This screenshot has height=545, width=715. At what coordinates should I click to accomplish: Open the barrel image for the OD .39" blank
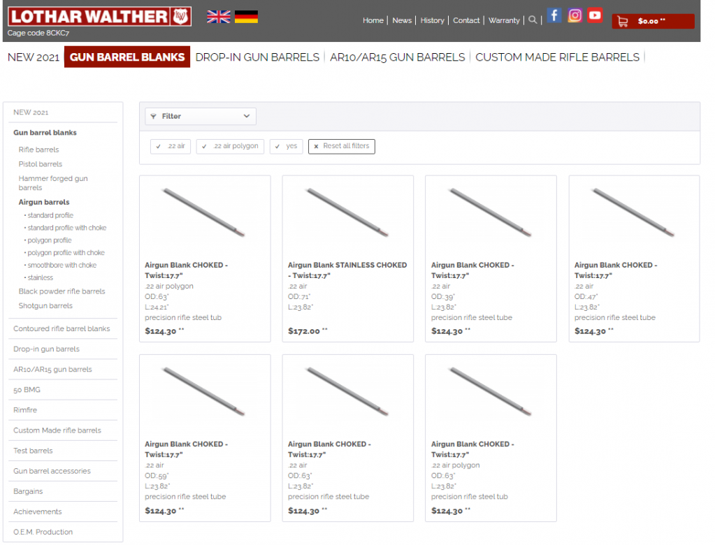pyautogui.click(x=491, y=213)
